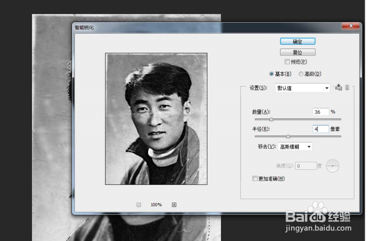Click the angle dial control
This screenshot has height=241, width=372.
333,166
